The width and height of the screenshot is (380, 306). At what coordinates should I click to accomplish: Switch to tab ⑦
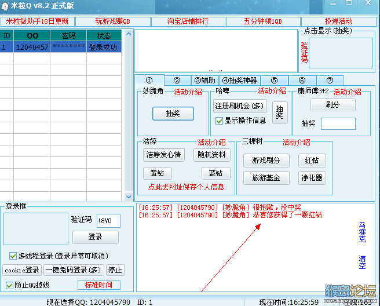330,80
